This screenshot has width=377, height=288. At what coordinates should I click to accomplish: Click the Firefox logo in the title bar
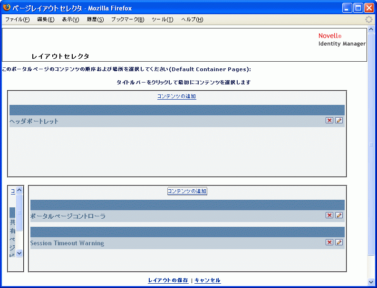click(7, 8)
